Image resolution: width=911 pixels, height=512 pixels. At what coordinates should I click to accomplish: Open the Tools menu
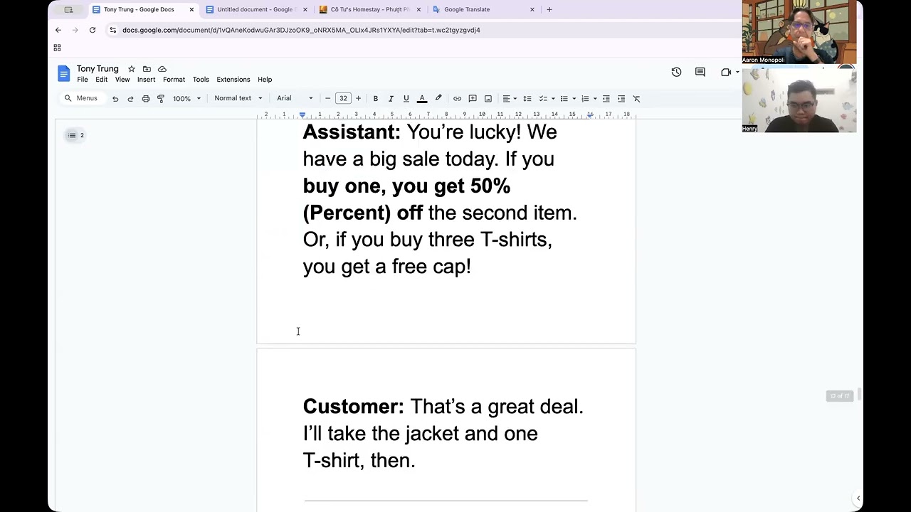[201, 80]
